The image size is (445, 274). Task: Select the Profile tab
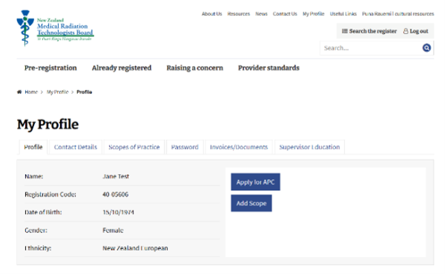click(x=33, y=147)
